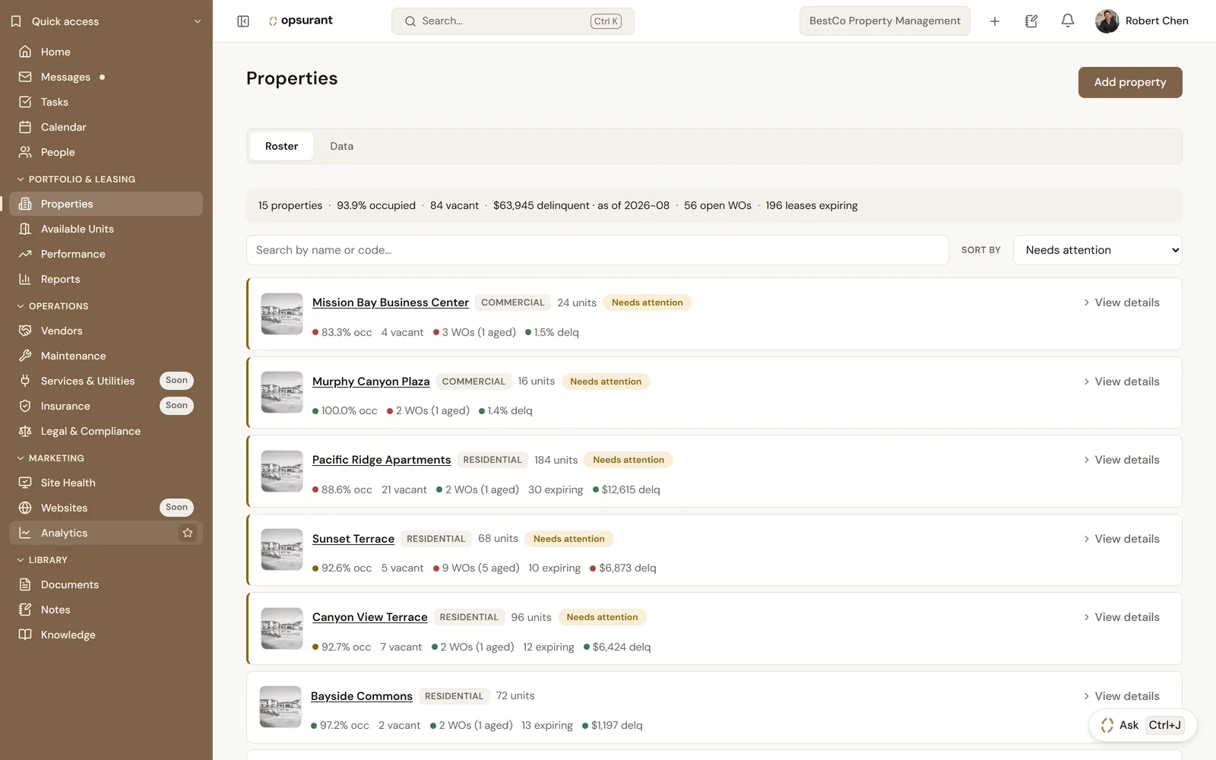Open the Documents menu label

point(70,584)
